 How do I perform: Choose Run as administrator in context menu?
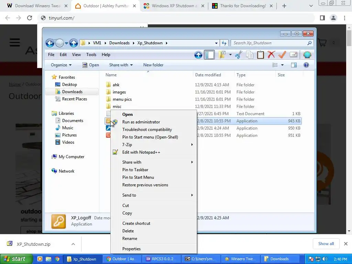click(x=154, y=122)
